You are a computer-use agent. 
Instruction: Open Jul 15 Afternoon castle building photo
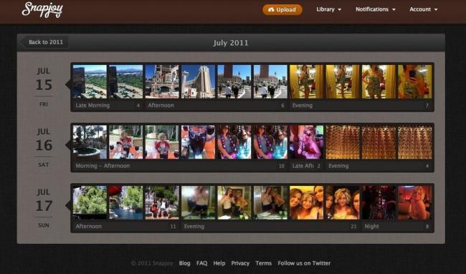point(162,82)
